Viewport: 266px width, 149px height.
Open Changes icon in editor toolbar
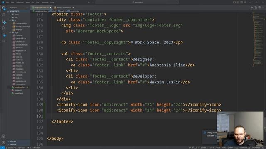click(256, 7)
